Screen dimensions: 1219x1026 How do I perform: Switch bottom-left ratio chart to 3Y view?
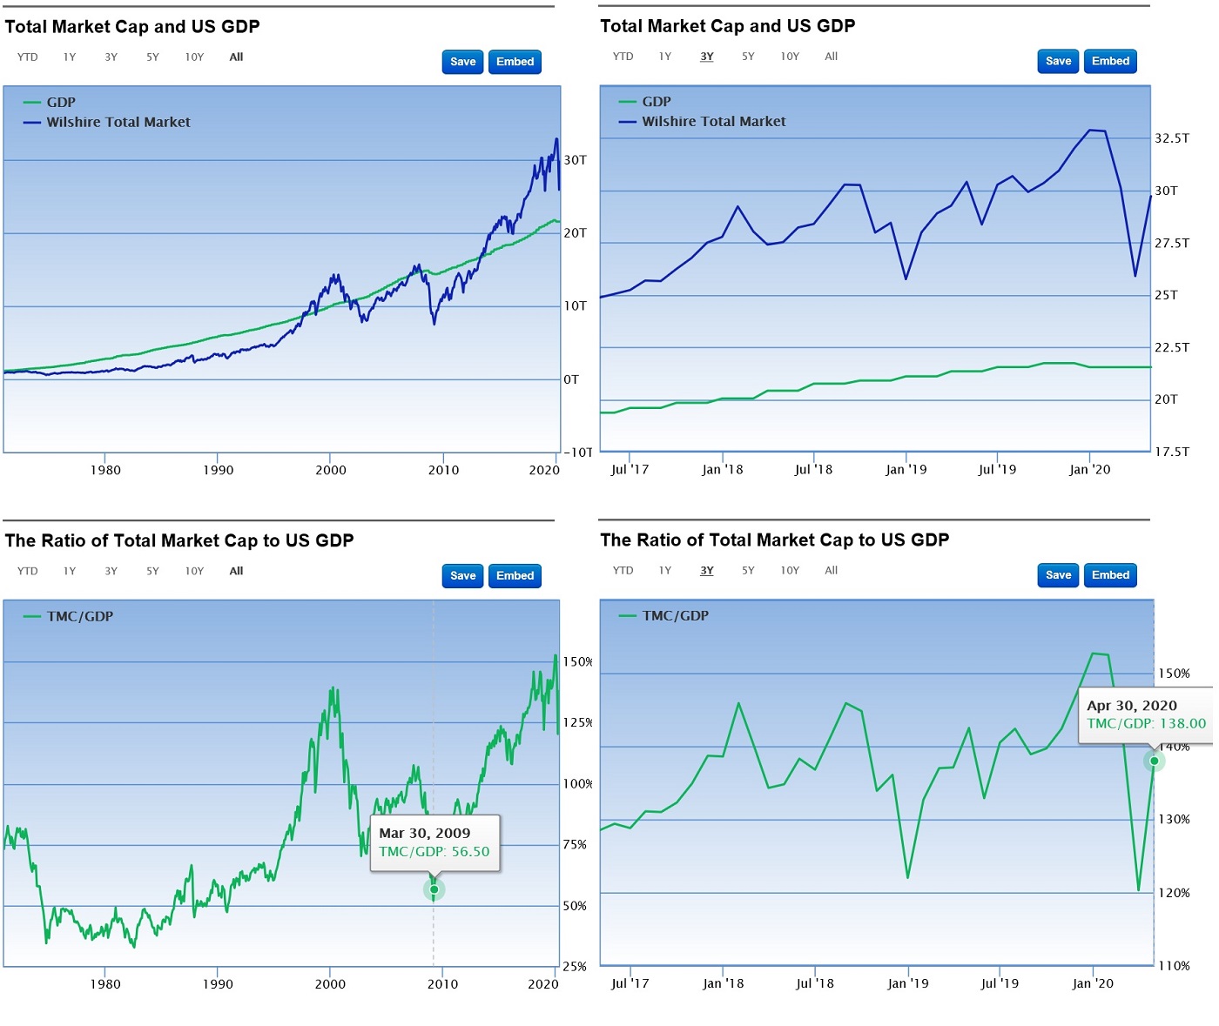pyautogui.click(x=111, y=571)
